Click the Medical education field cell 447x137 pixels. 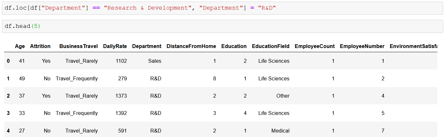click(x=280, y=131)
